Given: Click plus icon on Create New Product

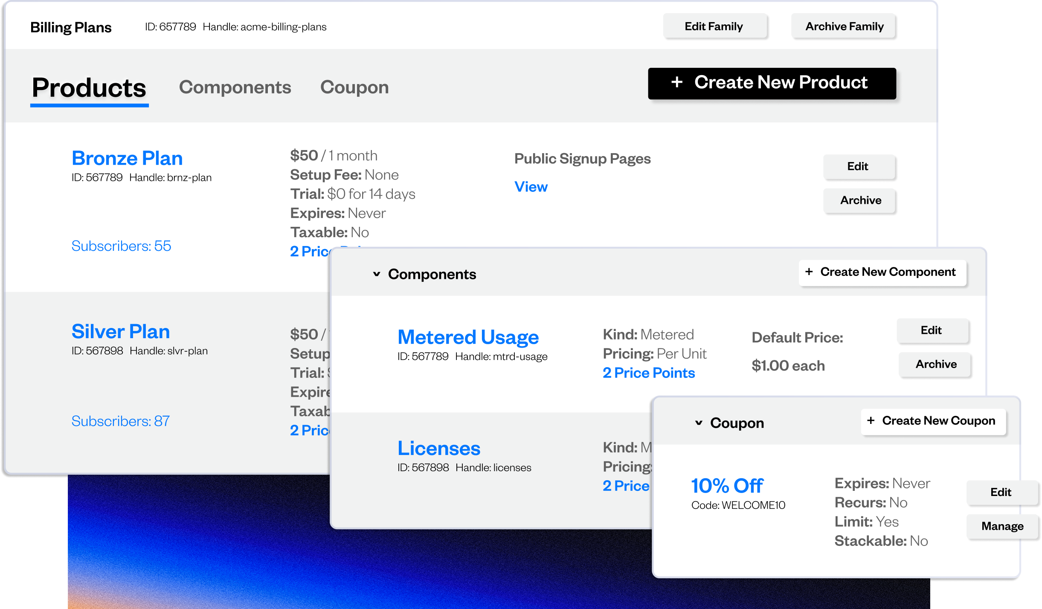Looking at the screenshot, I should (677, 82).
